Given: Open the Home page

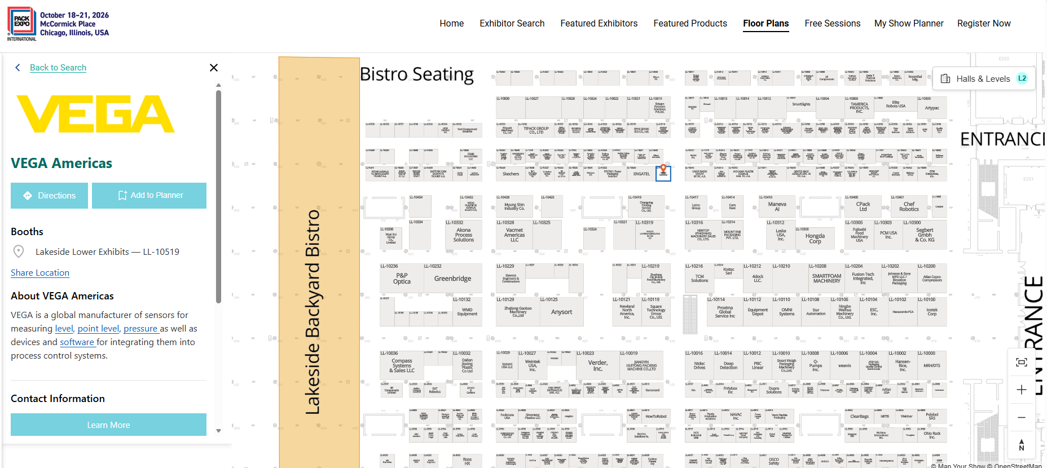Looking at the screenshot, I should 452,24.
